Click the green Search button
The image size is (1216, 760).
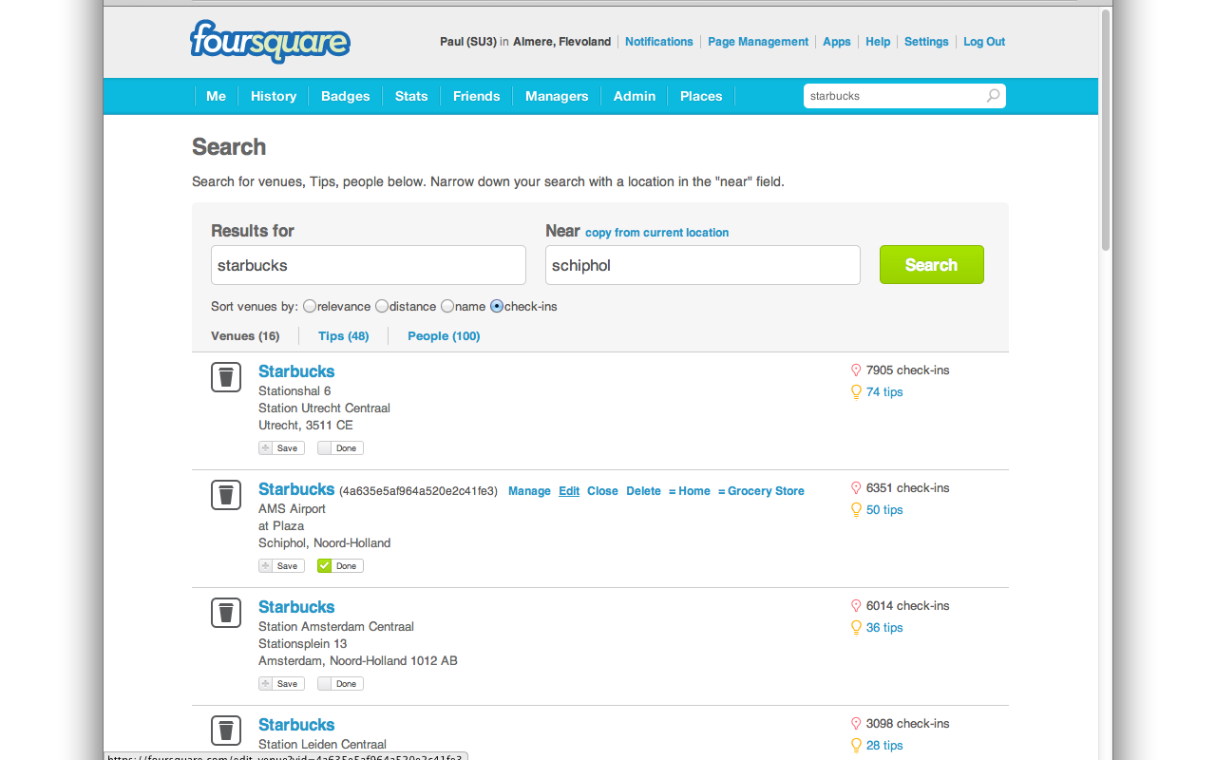tap(932, 265)
